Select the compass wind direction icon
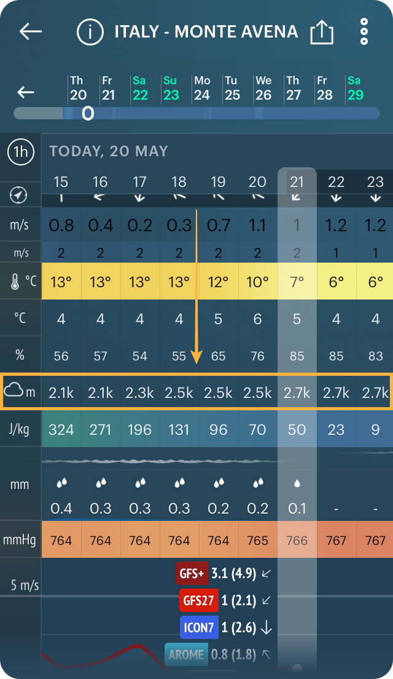This screenshot has width=393, height=679. [x=18, y=195]
